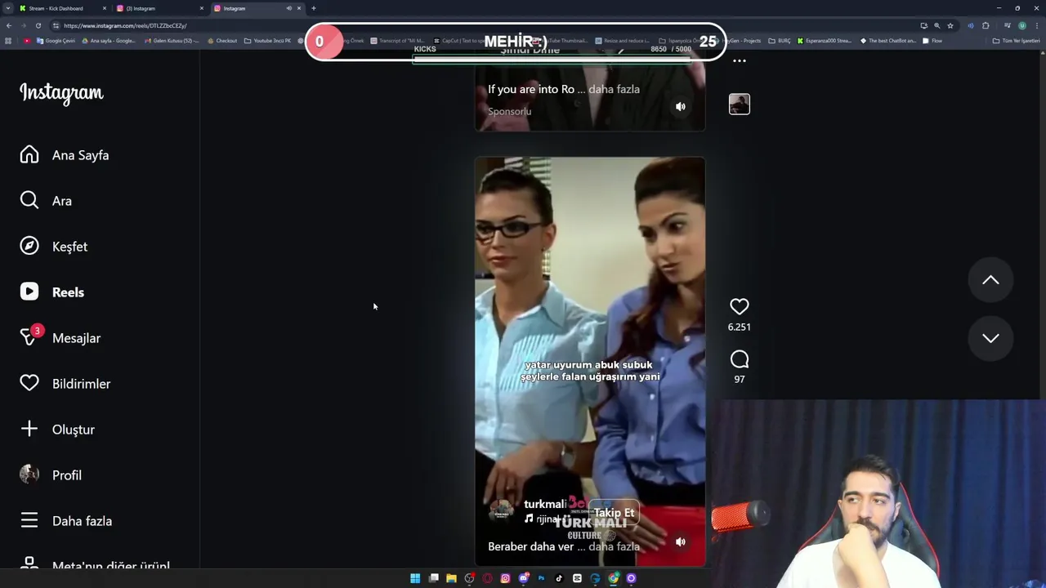Mute the active tab audio icon

tap(288, 8)
